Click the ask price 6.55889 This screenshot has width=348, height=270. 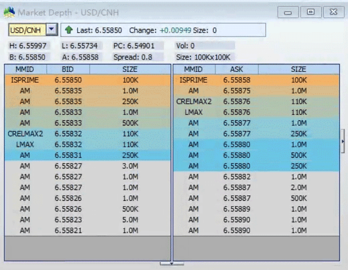(237, 209)
